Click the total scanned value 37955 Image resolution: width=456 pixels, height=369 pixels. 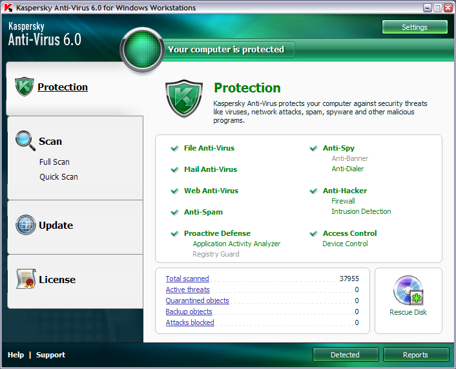point(349,279)
